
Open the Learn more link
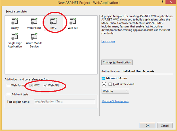point(108,41)
